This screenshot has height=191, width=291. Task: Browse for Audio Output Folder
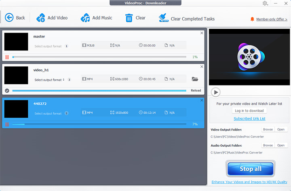pos(268,145)
